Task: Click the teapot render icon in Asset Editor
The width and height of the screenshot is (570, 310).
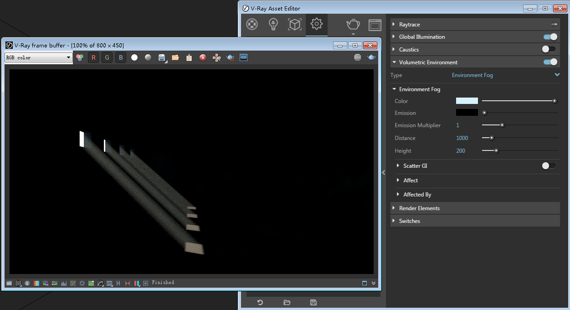Action: tap(353, 25)
